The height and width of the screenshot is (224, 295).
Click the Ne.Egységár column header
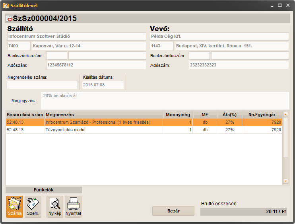pyautogui.click(x=262, y=115)
